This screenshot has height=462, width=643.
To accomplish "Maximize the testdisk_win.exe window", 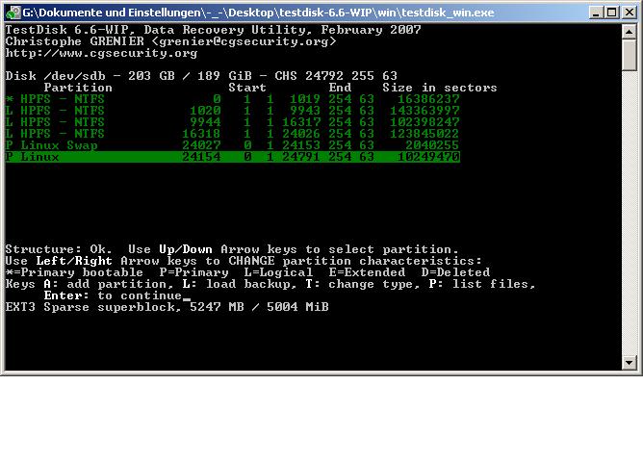I will tap(612, 13).
